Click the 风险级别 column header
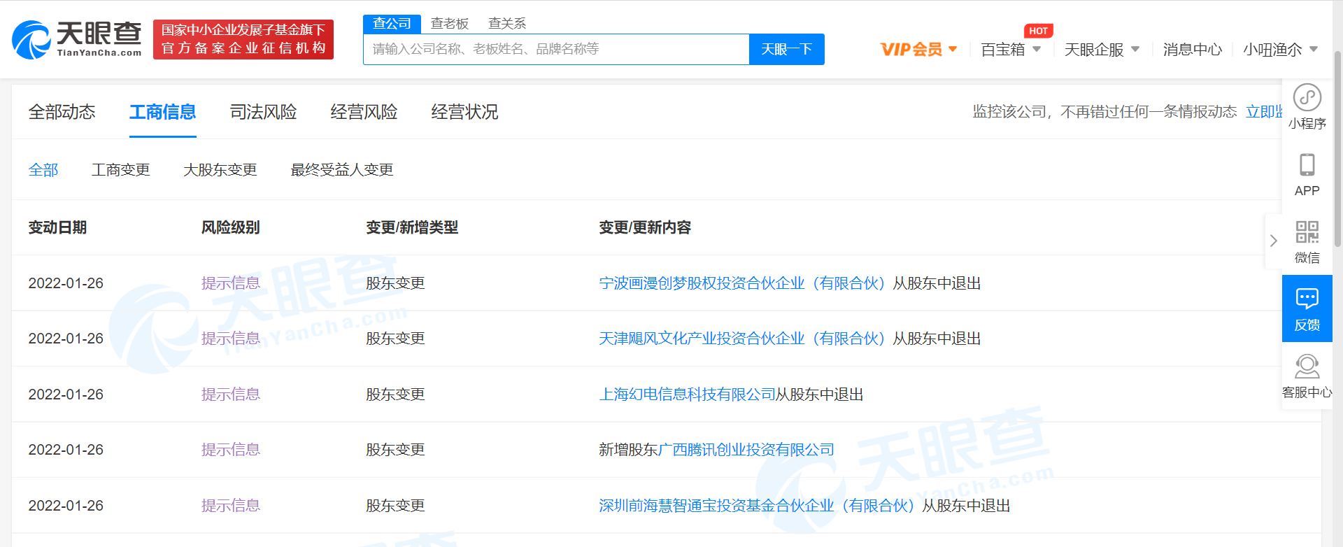This screenshot has width=1343, height=547. point(231,227)
